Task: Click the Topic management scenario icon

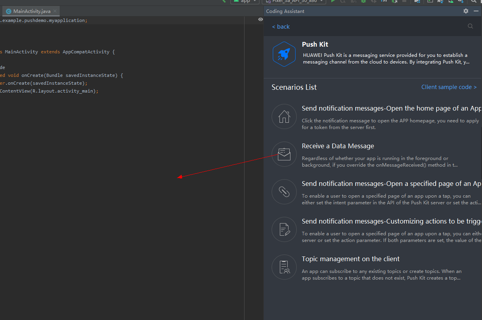Action: 284,267
